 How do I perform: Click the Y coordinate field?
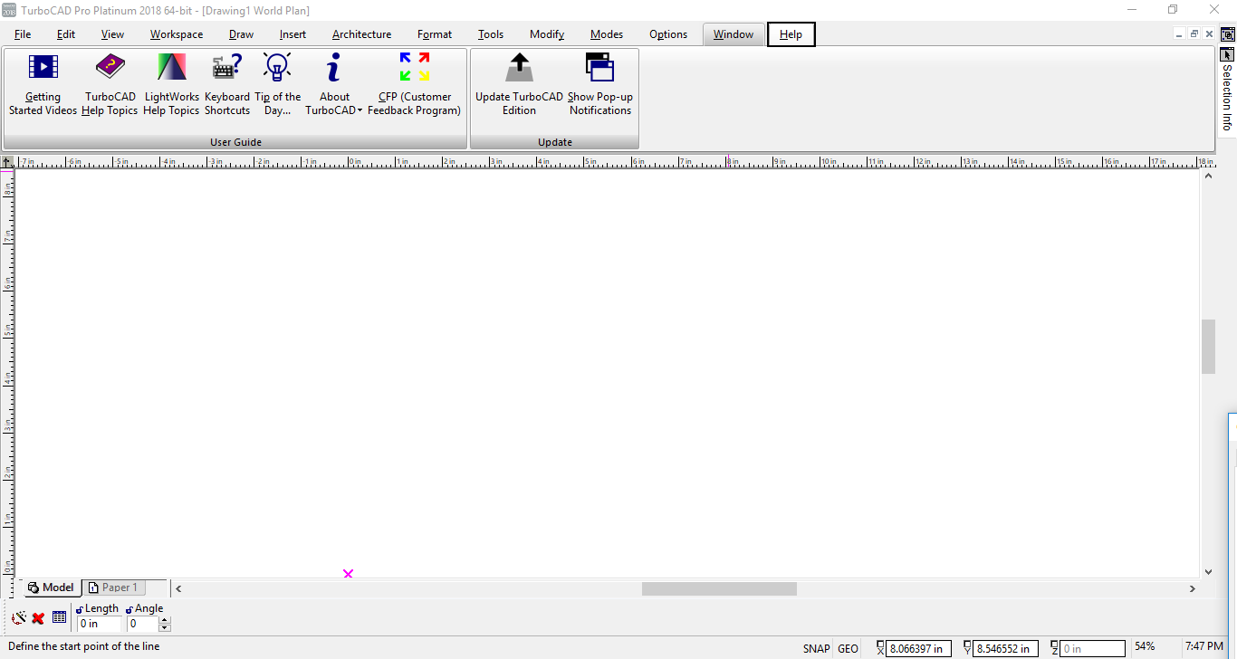tap(1006, 648)
